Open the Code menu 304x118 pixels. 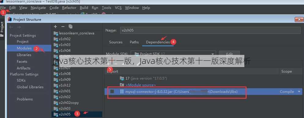click(54, 8)
